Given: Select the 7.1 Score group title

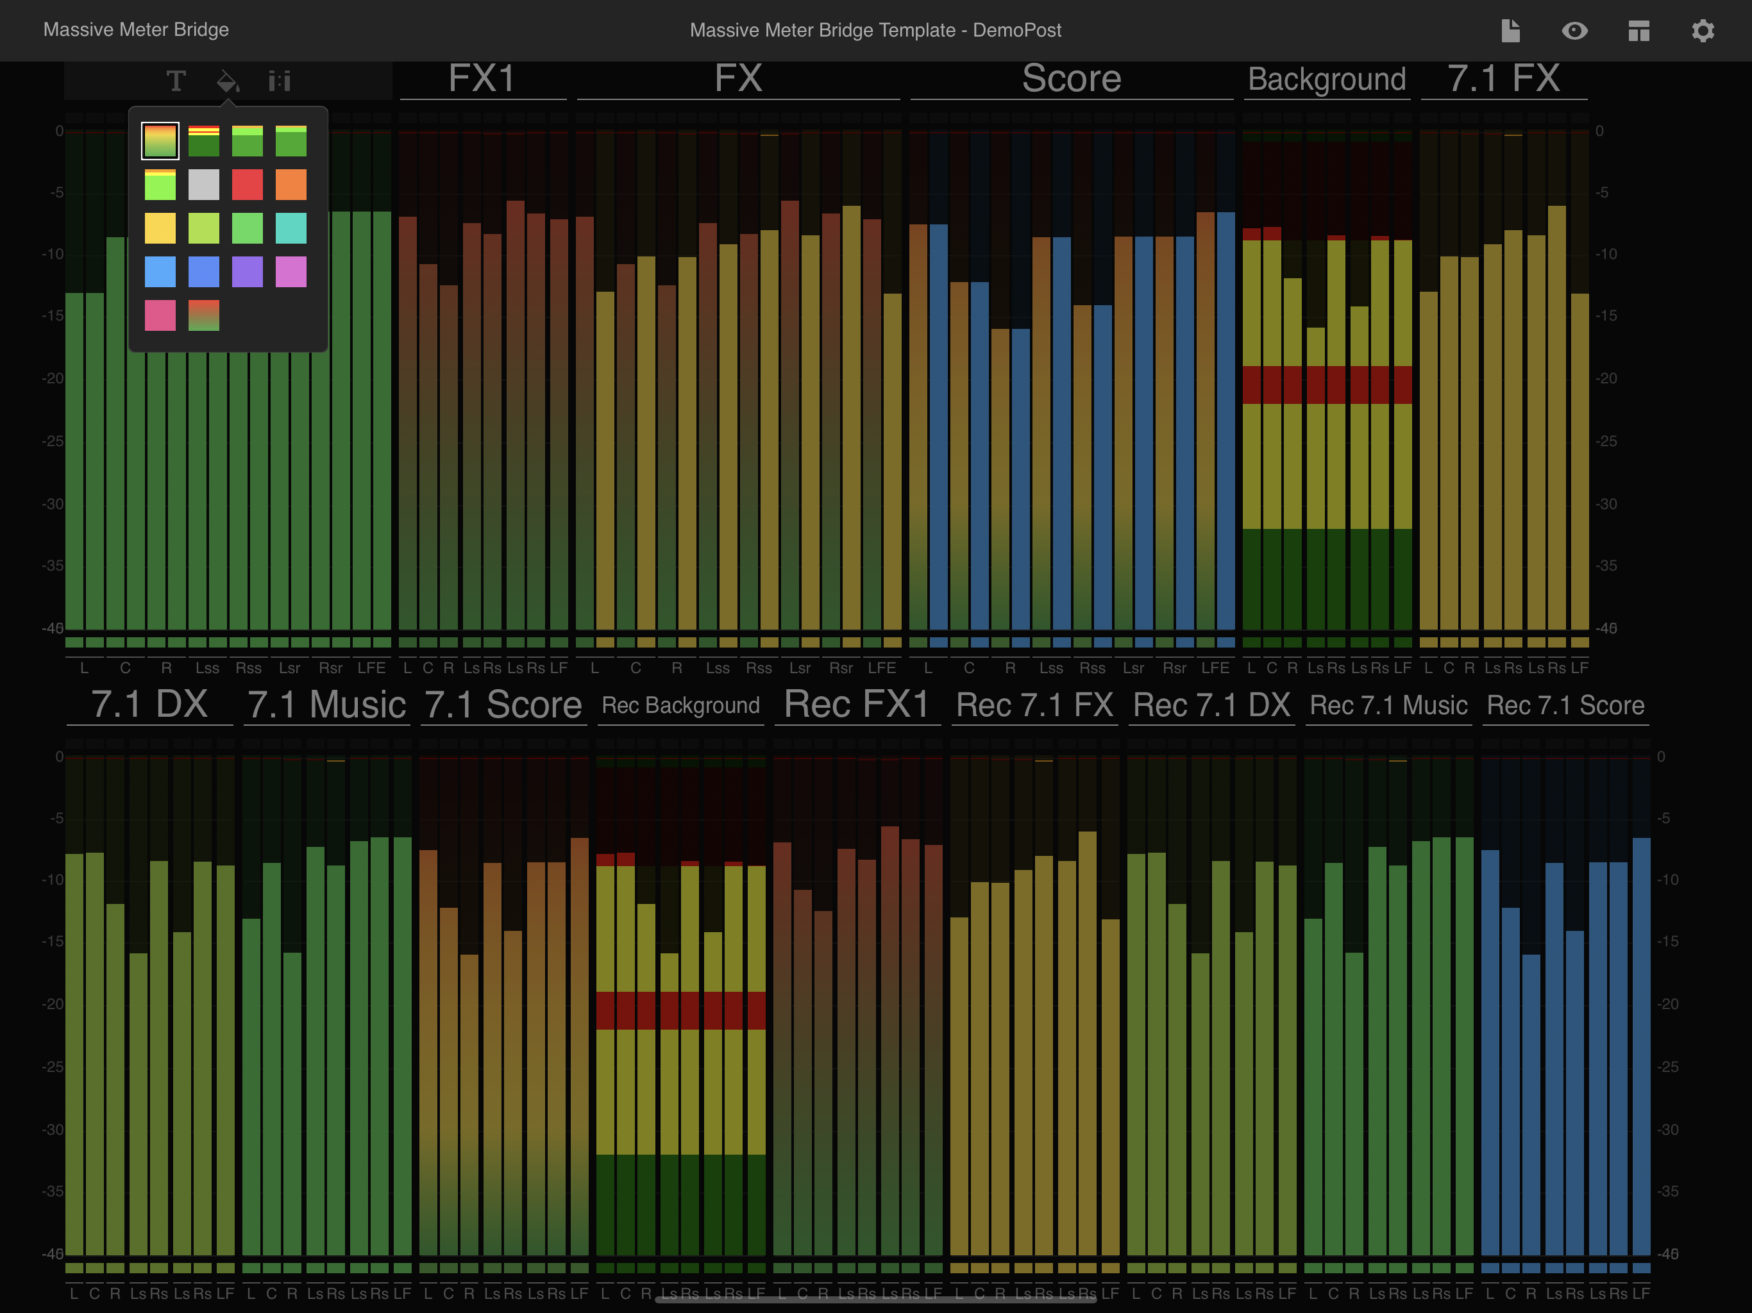Looking at the screenshot, I should [503, 704].
